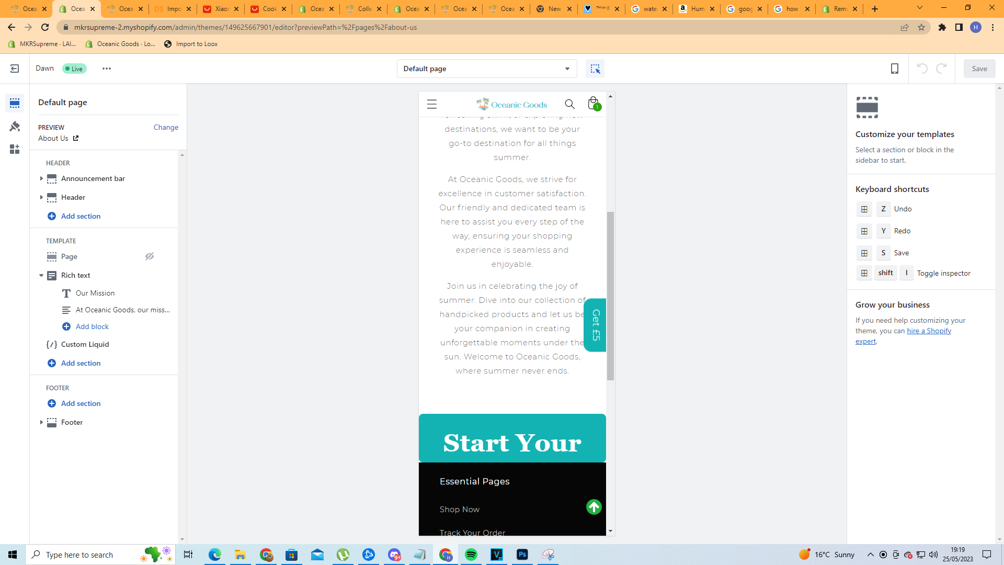Click the cart bag icon in preview
Viewport: 1004px width, 565px height.
[x=593, y=104]
